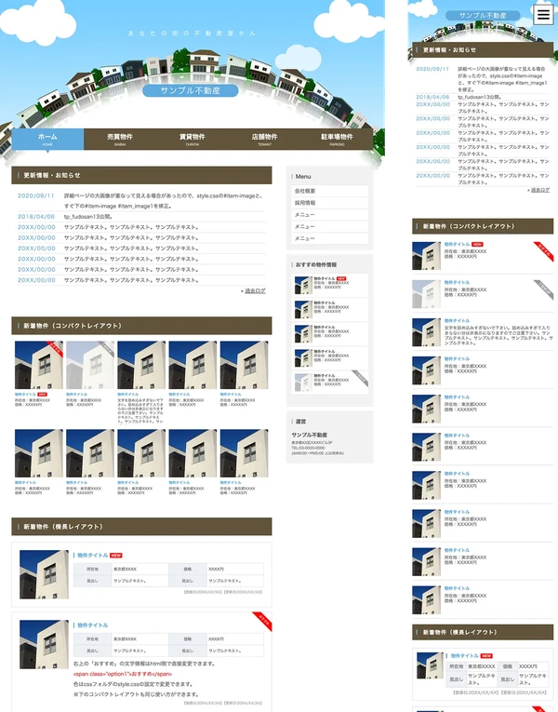Go to the 賃貸物件 page
The image size is (558, 712).
coord(193,139)
